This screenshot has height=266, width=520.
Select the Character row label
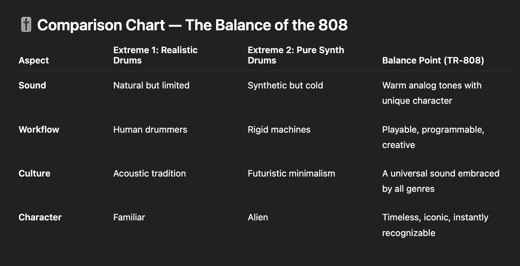click(x=40, y=217)
